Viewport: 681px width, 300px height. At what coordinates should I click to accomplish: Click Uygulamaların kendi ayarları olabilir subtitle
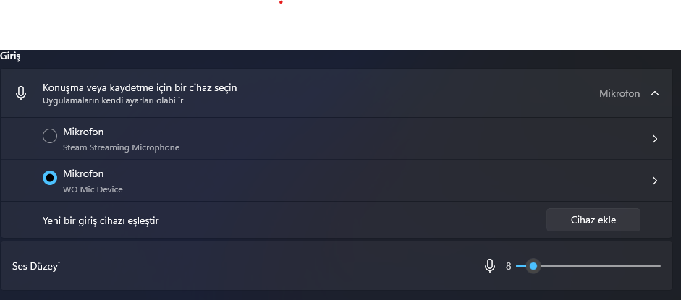click(x=112, y=100)
